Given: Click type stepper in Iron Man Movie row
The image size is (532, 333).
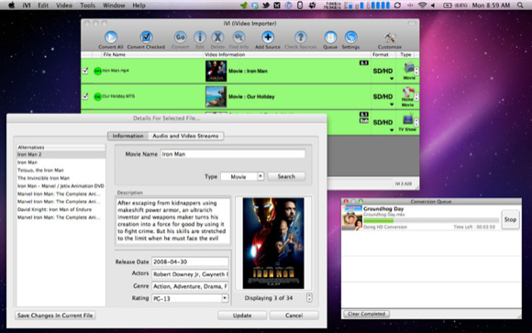Looking at the screenshot, I should coord(416,71).
